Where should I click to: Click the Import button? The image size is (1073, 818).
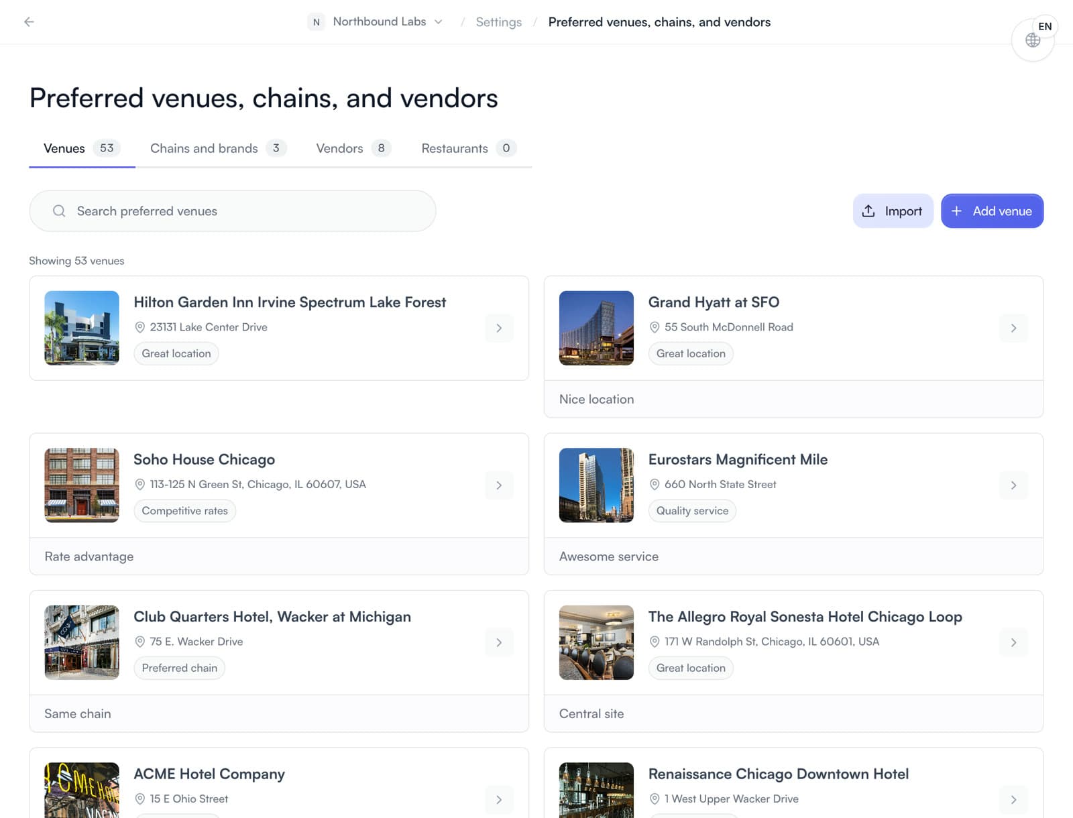(893, 211)
